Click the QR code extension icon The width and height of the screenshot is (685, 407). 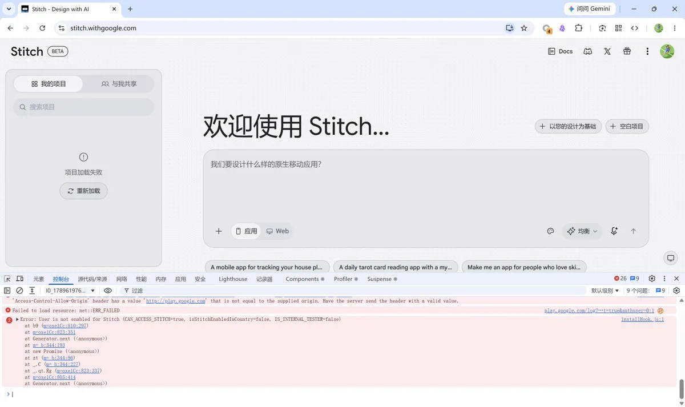tap(618, 28)
